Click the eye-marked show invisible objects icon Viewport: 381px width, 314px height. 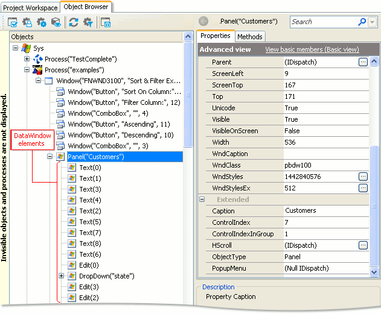[56, 23]
